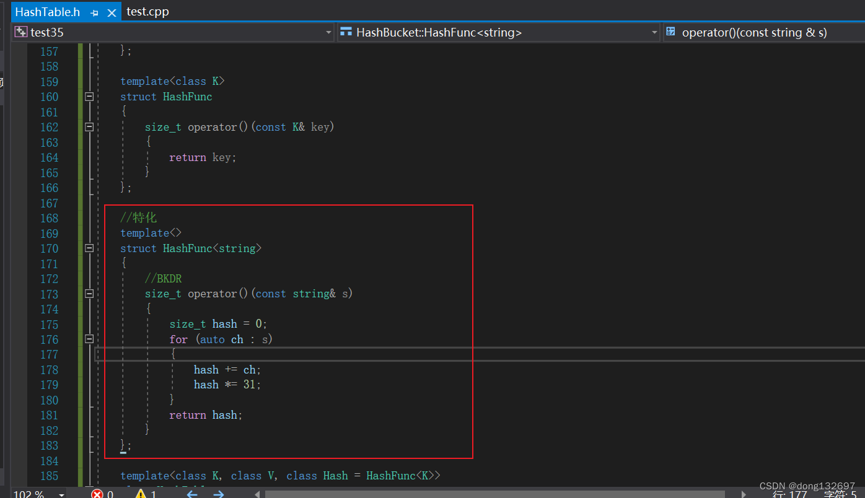
Task: Click the 字符: 5 column indicator
Action: pyautogui.click(x=840, y=494)
